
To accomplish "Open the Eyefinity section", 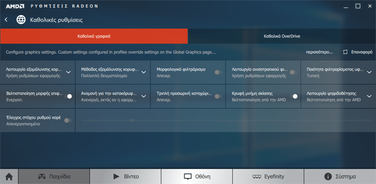I will [268, 177].
